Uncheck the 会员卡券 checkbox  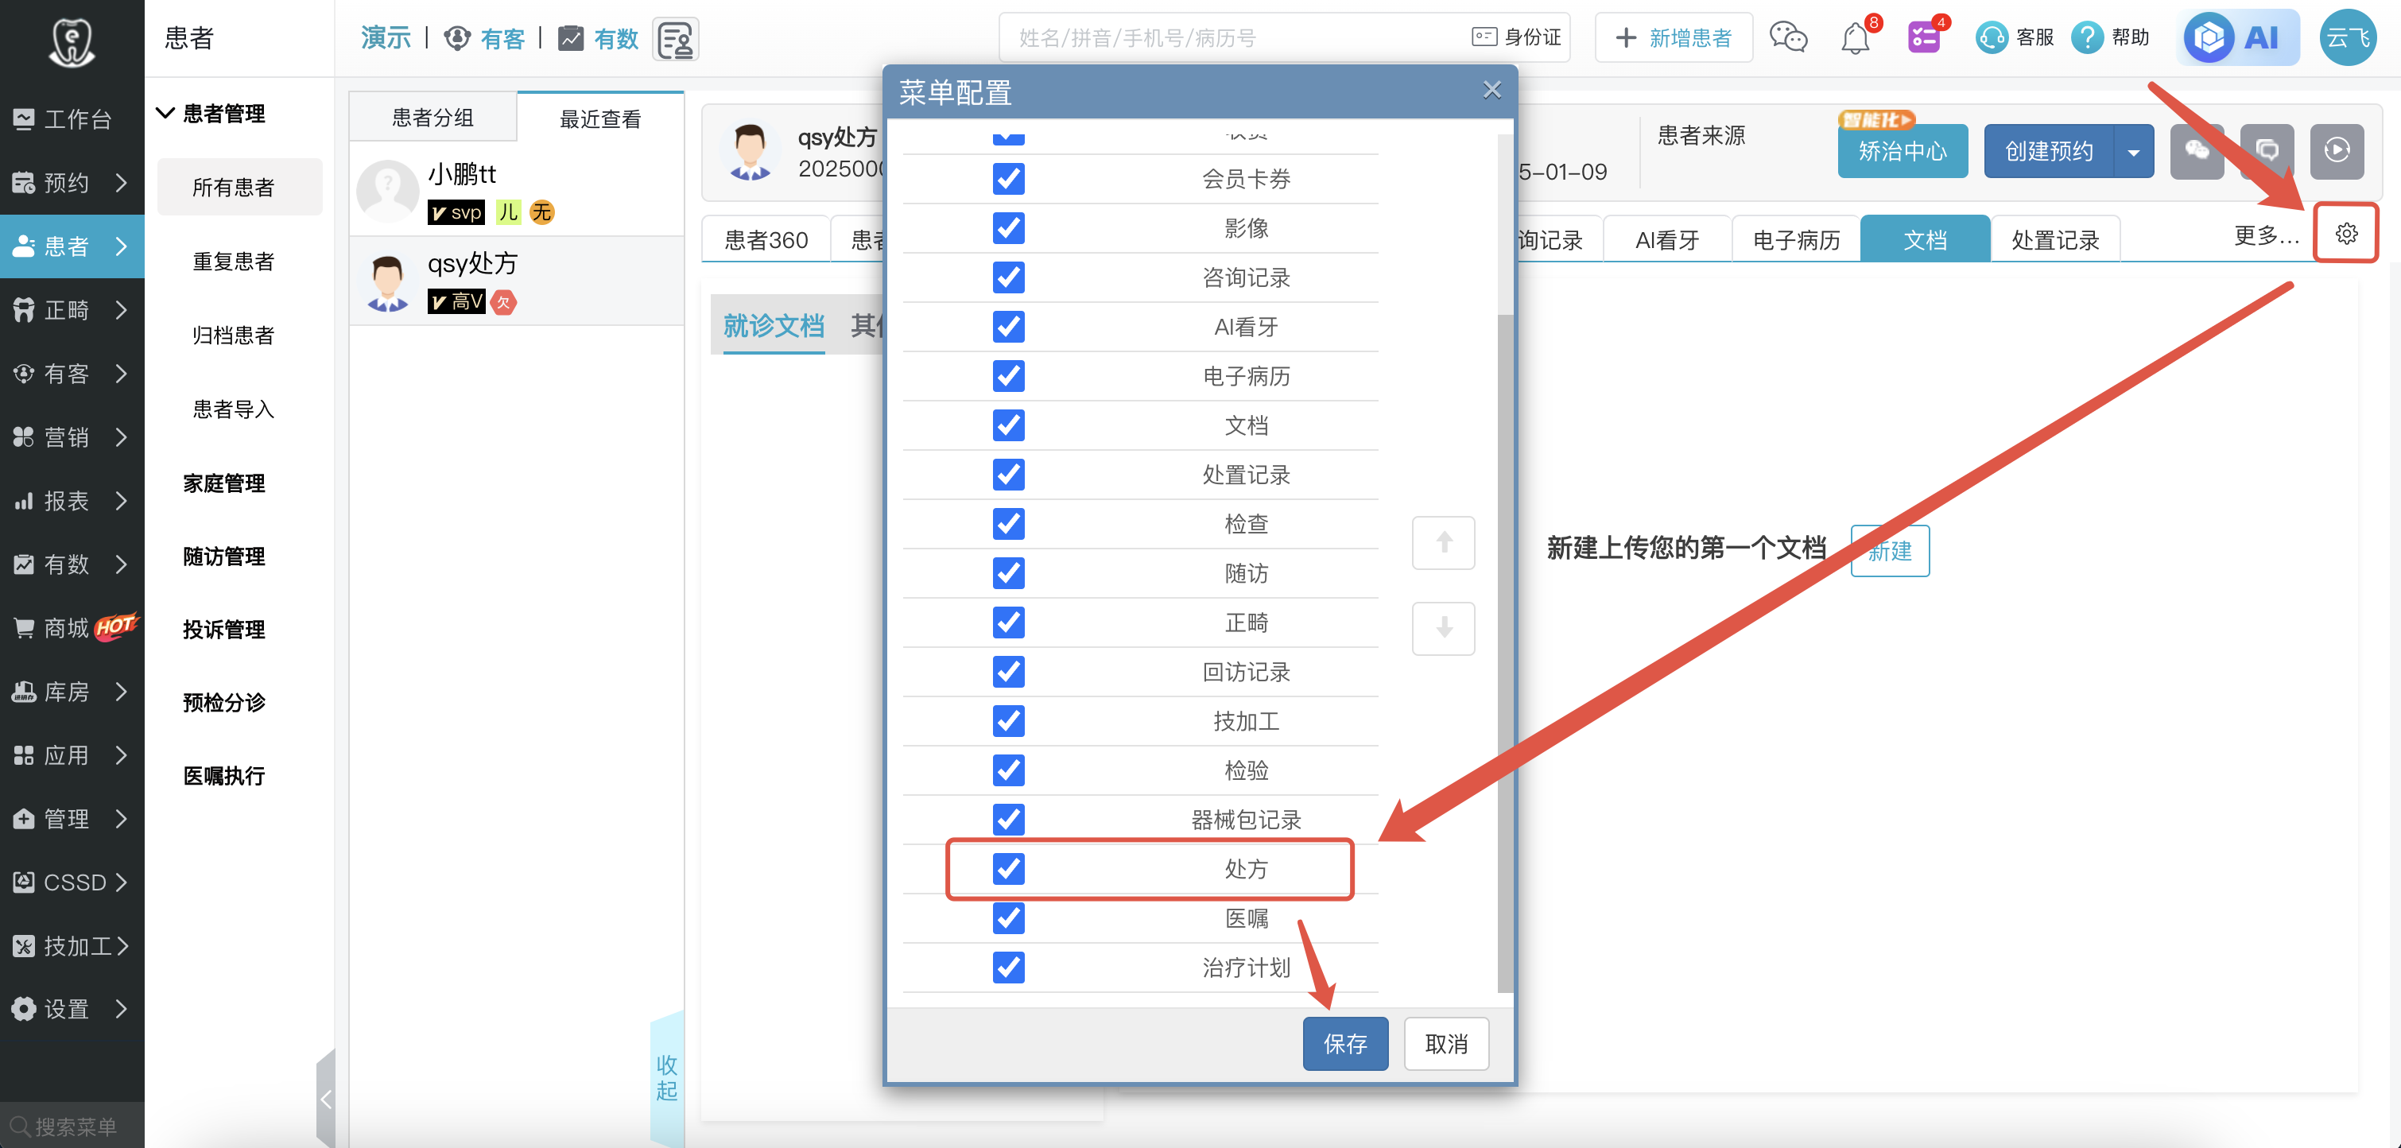point(1008,179)
